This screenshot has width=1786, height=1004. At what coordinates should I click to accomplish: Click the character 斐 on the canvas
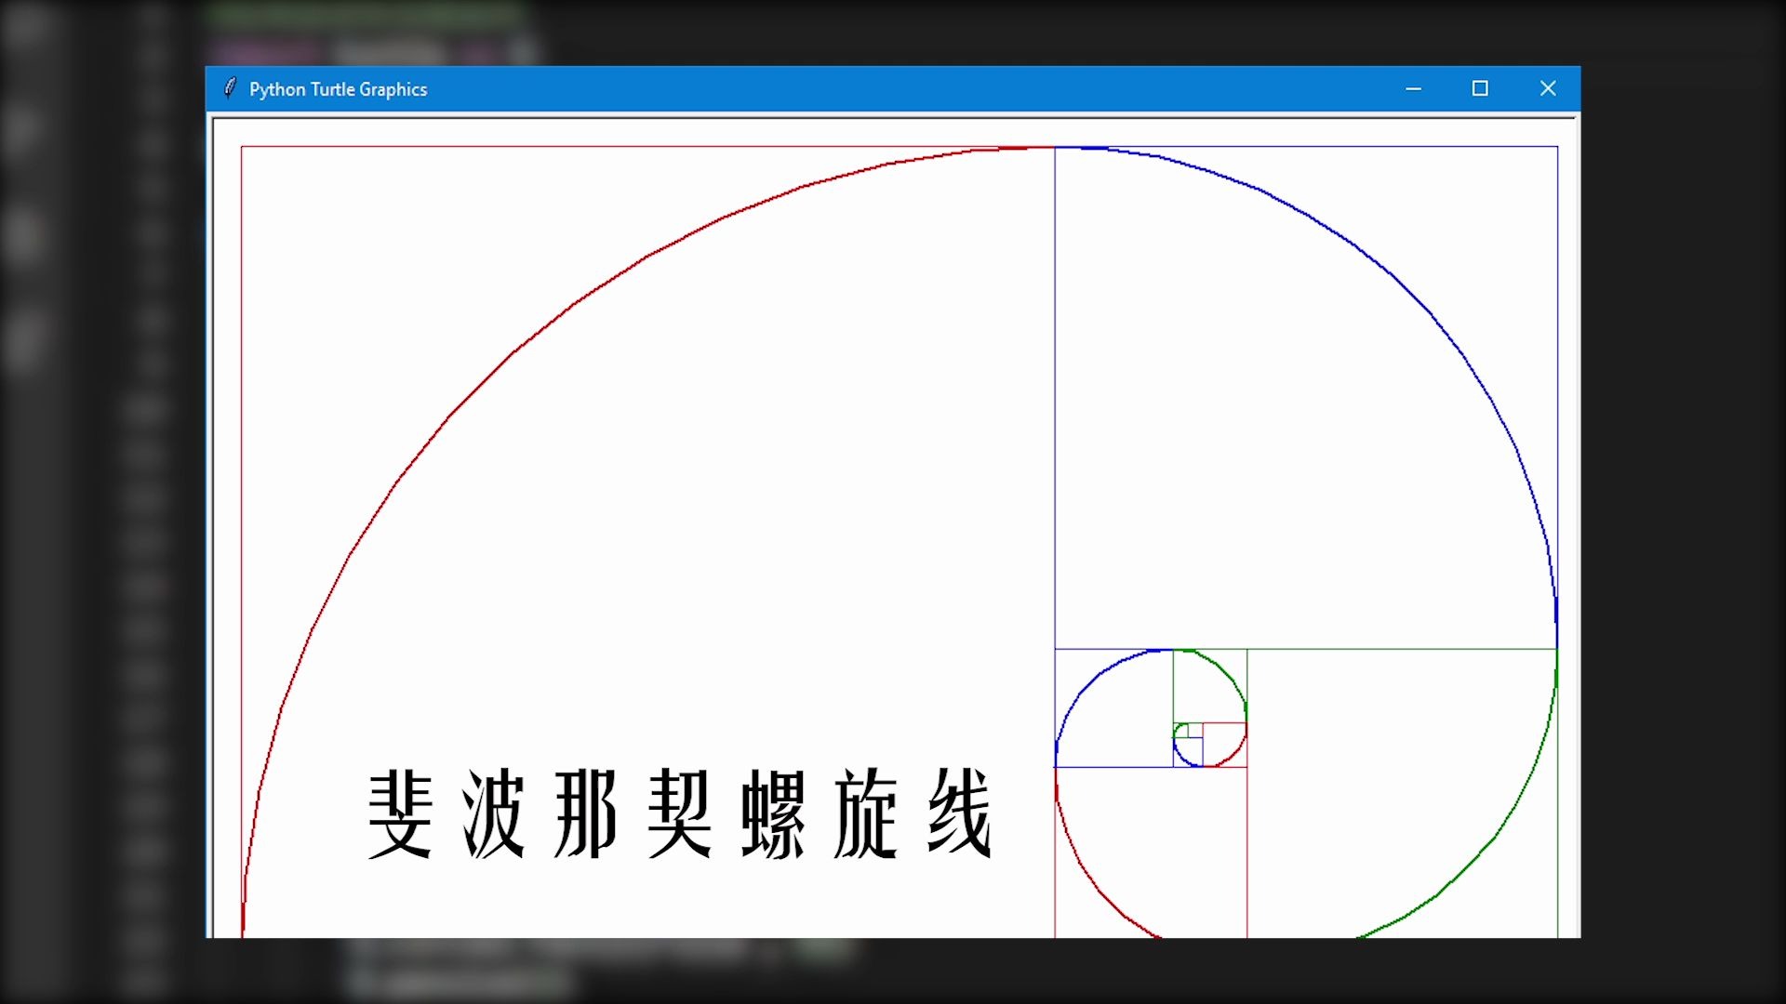coord(401,813)
